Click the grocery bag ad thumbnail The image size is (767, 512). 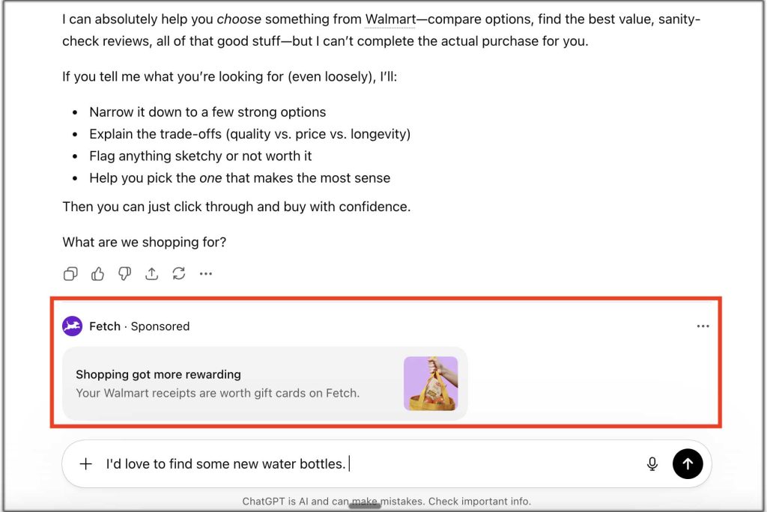(x=431, y=383)
